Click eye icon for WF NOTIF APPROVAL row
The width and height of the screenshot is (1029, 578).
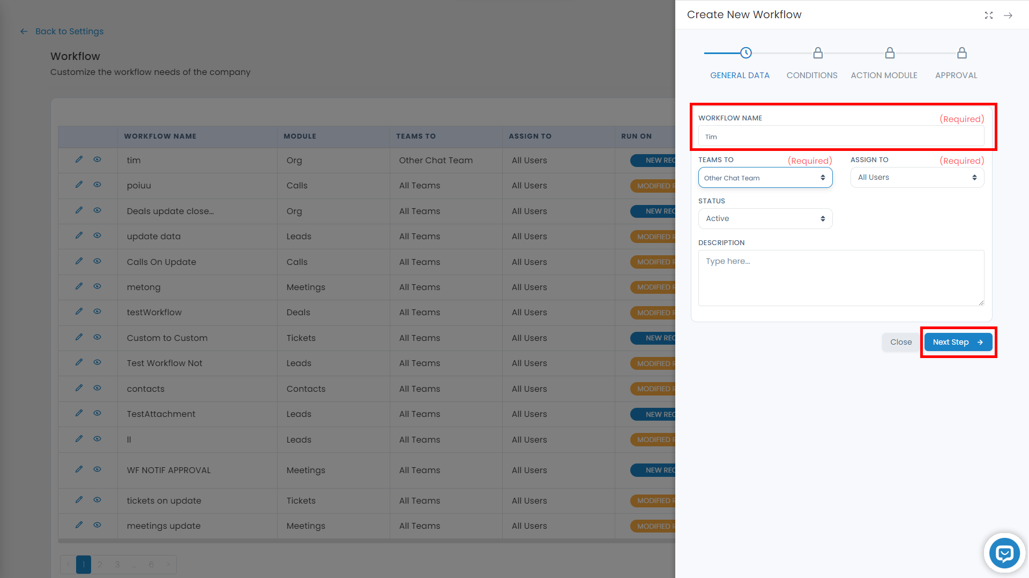pyautogui.click(x=97, y=469)
